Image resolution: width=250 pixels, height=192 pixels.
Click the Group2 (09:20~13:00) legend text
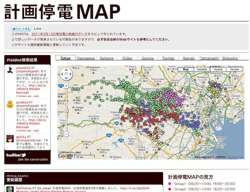(x=205, y=189)
